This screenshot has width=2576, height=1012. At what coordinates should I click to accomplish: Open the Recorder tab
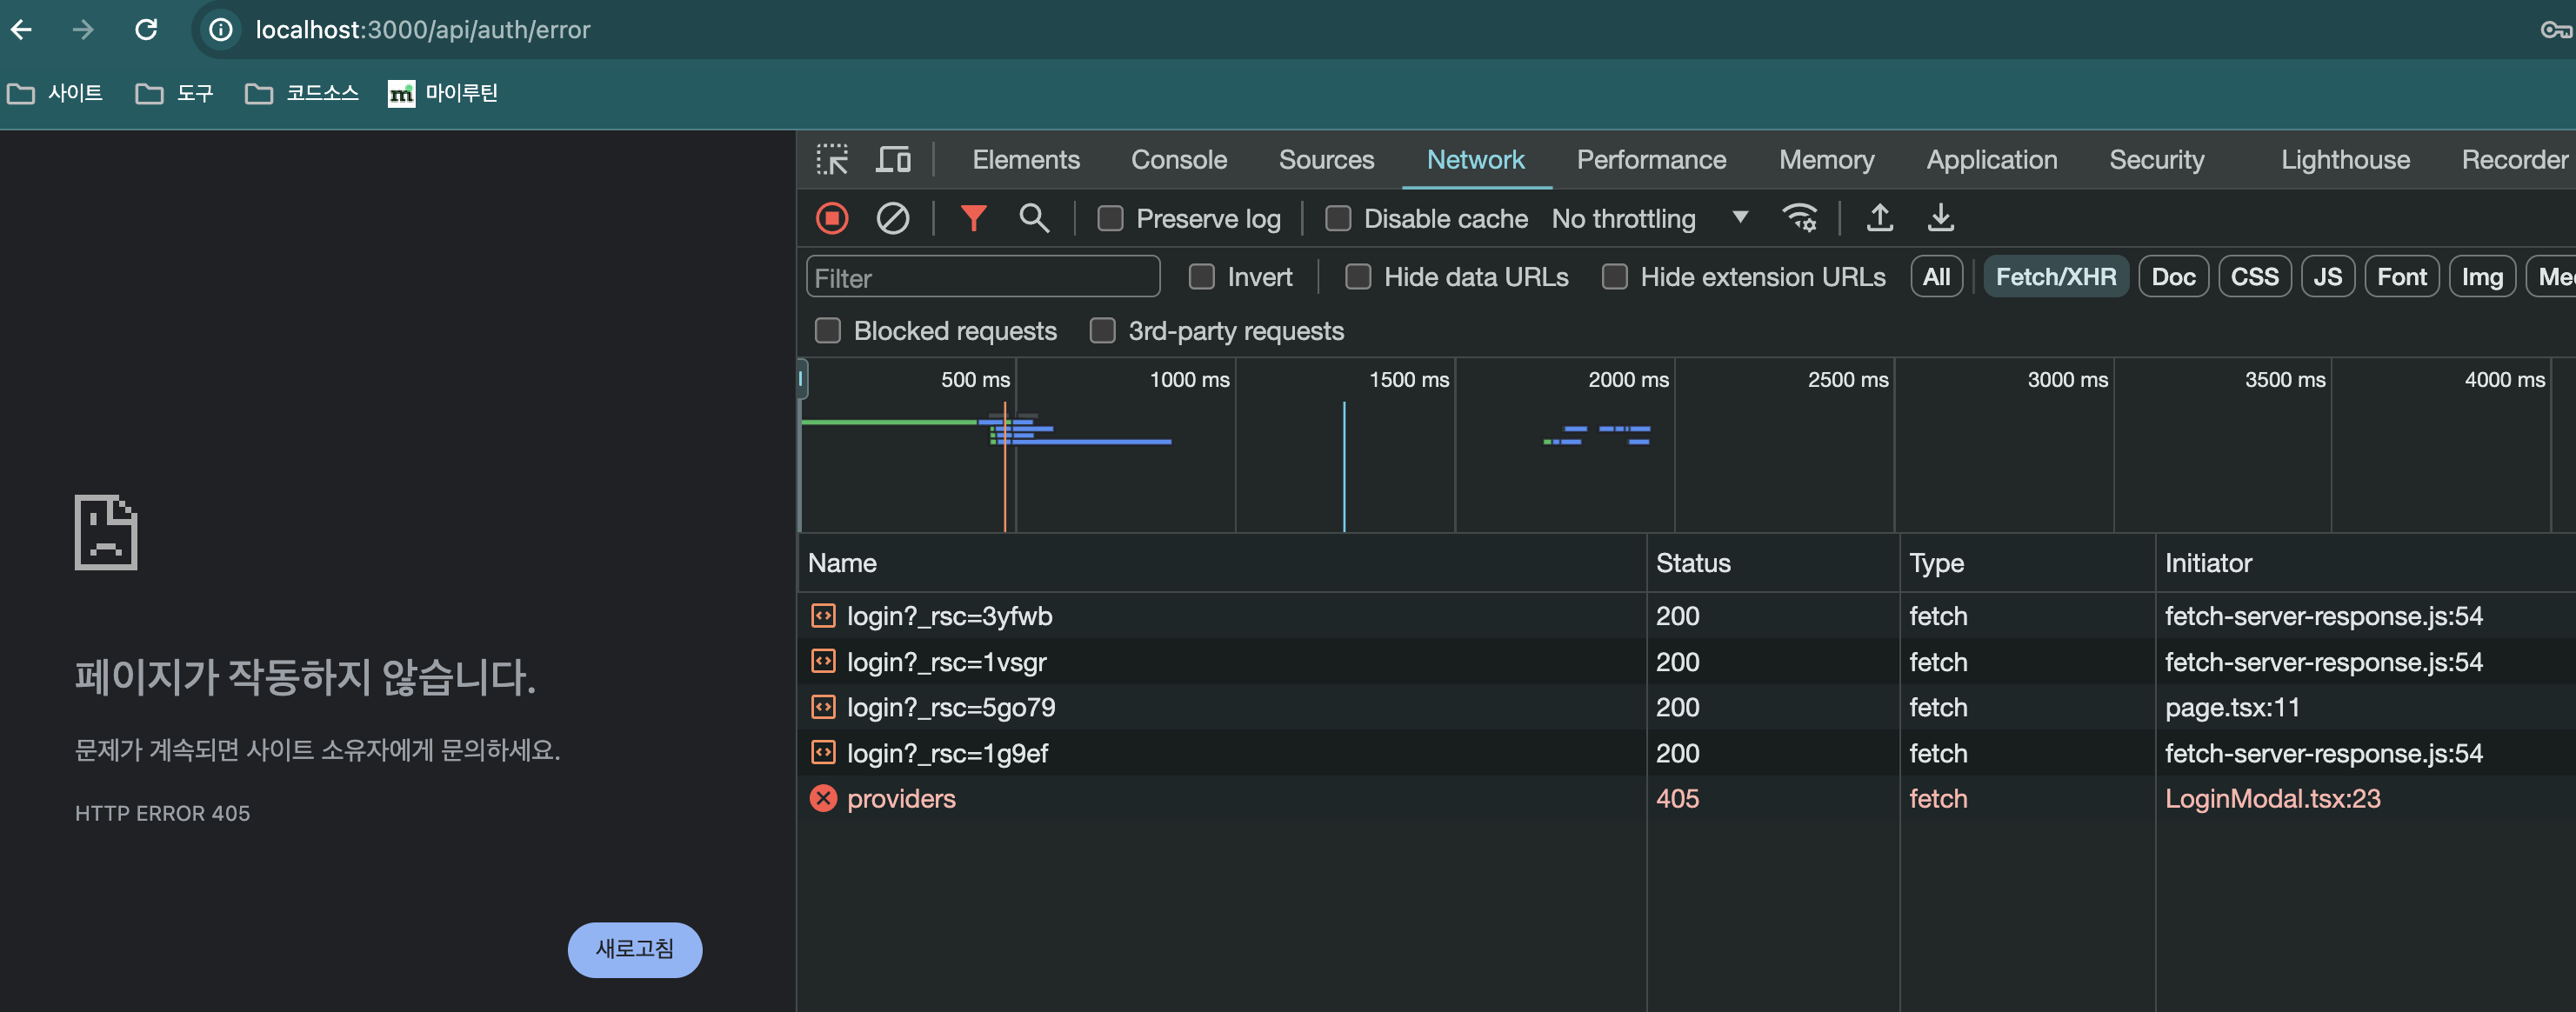[2514, 160]
